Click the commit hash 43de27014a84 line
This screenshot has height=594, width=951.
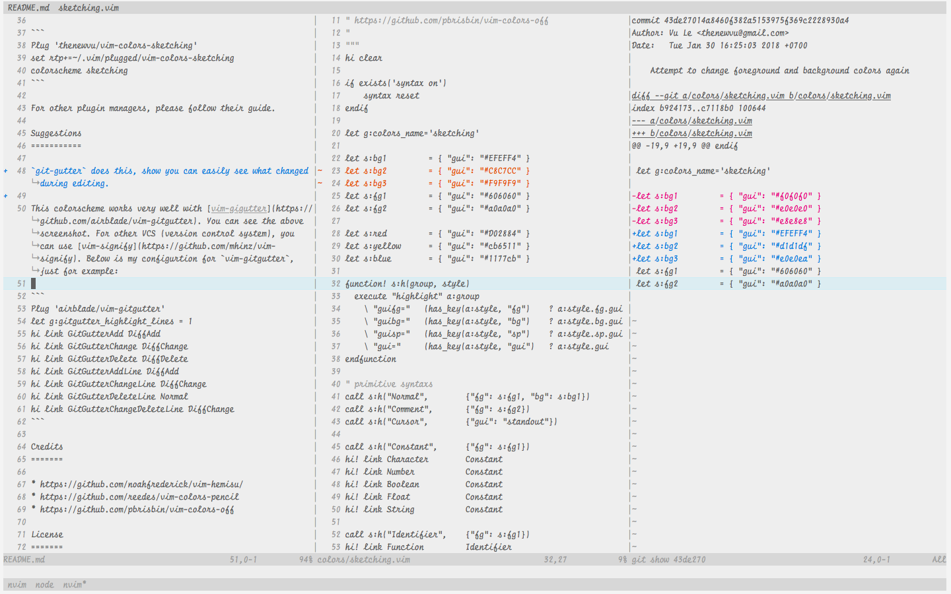pyautogui.click(x=740, y=20)
